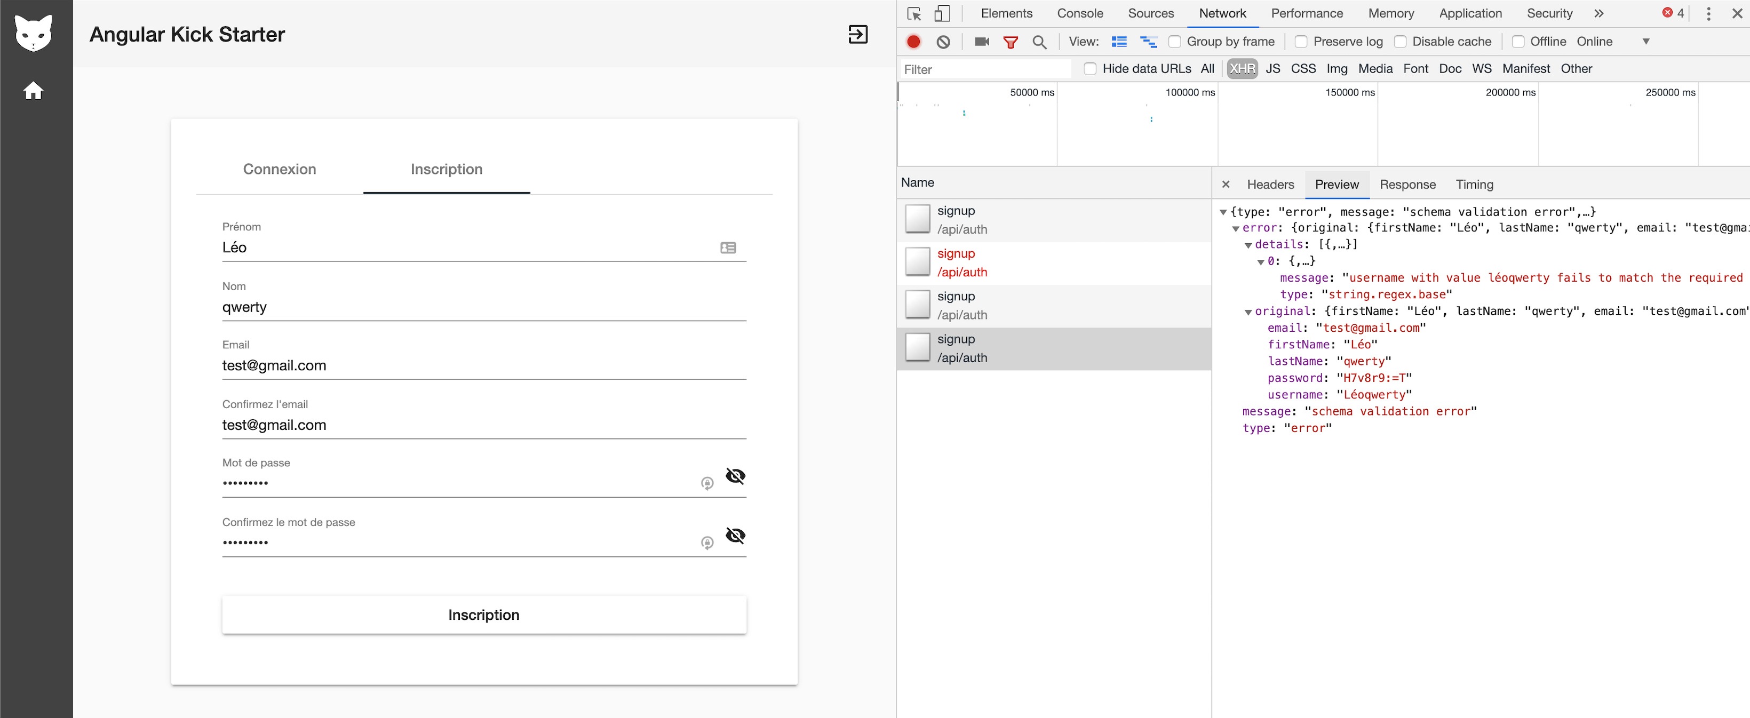
Task: Collapse the details array node
Action: click(1248, 244)
